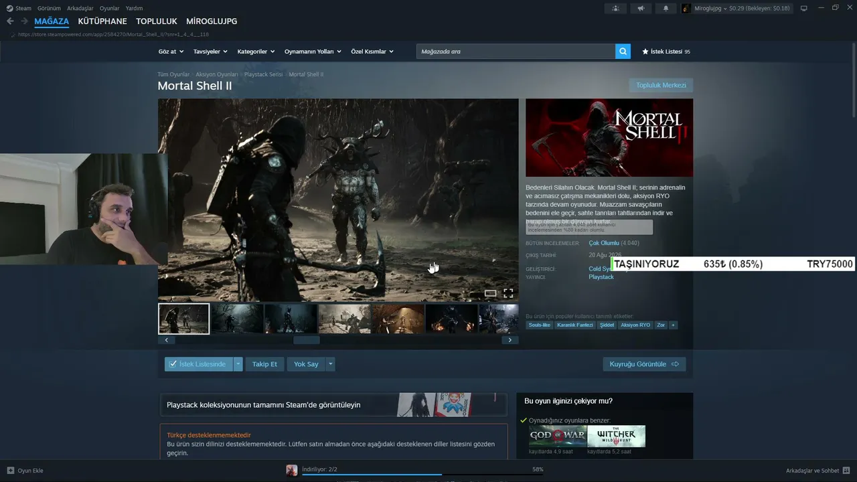Image resolution: width=857 pixels, height=482 pixels.
Task: Open the Görünüm menu
Action: point(49,8)
